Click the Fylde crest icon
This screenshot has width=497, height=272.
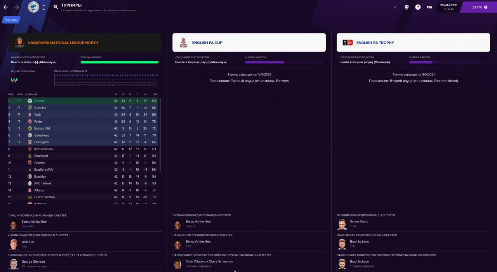click(30, 121)
